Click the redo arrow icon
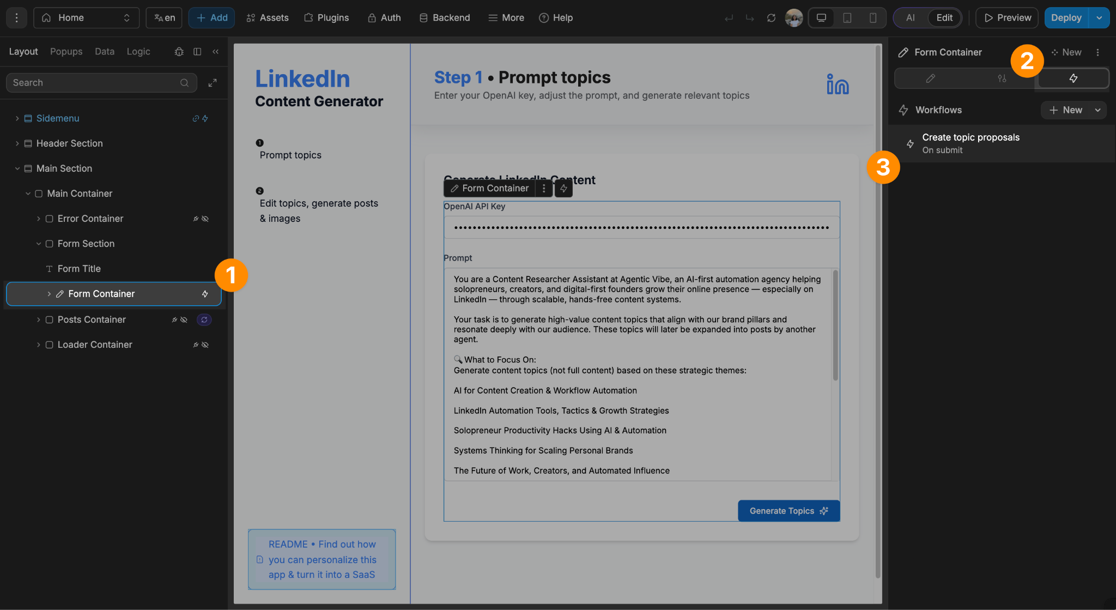Screen dimensions: 1116x610 coord(750,18)
